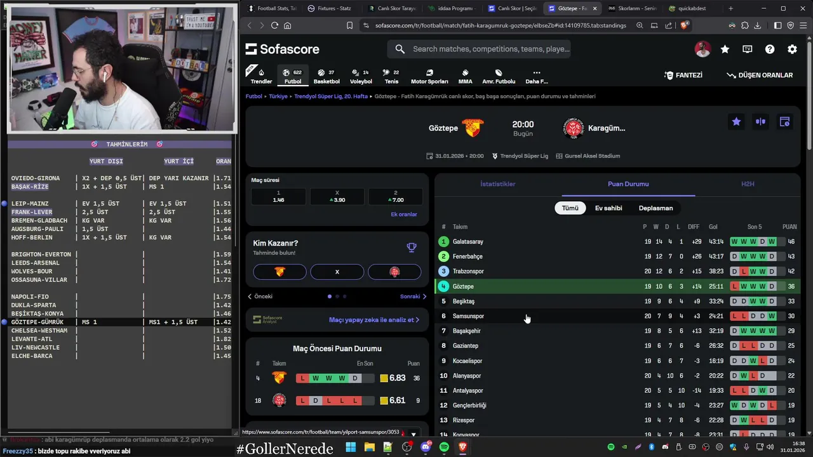Open the Galatasaray standings row
The image size is (813, 457).
(617, 242)
